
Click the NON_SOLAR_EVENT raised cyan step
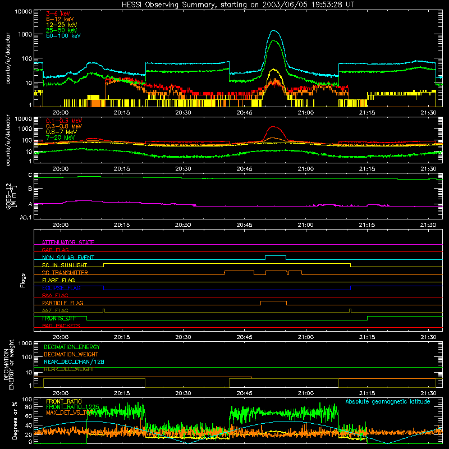(x=276, y=256)
